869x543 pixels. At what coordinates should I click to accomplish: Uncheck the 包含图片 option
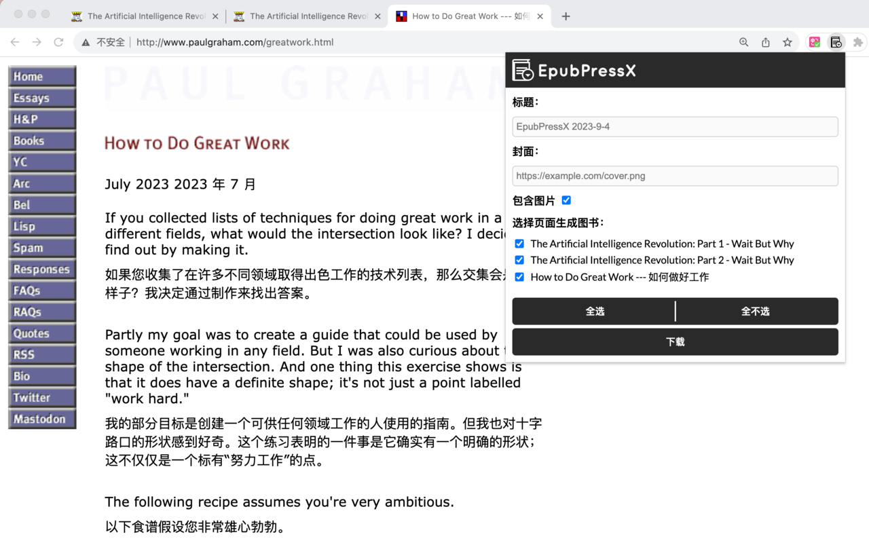(566, 200)
